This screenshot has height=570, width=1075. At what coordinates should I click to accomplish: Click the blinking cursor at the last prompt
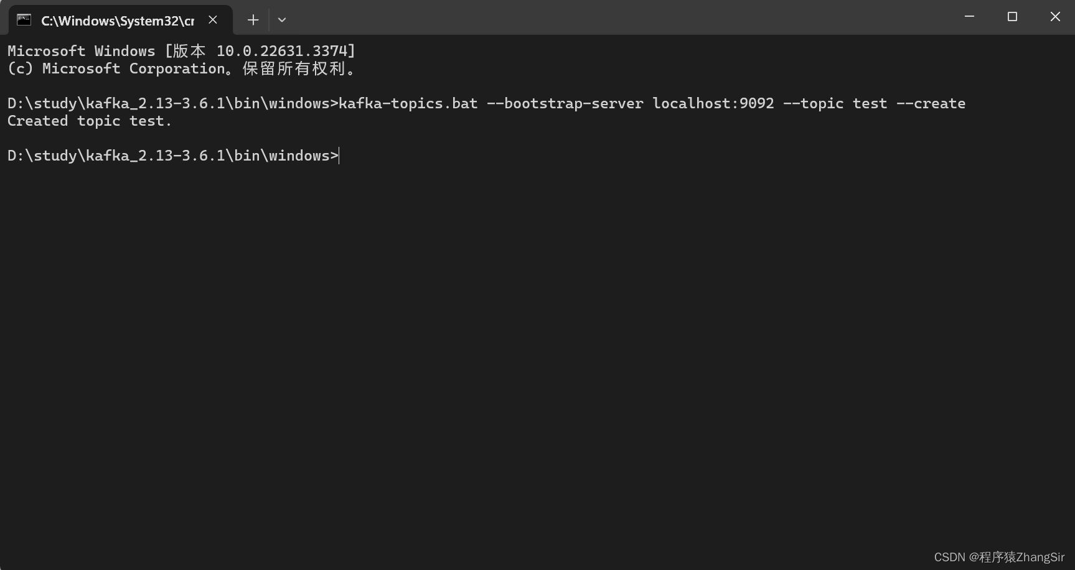click(x=340, y=156)
